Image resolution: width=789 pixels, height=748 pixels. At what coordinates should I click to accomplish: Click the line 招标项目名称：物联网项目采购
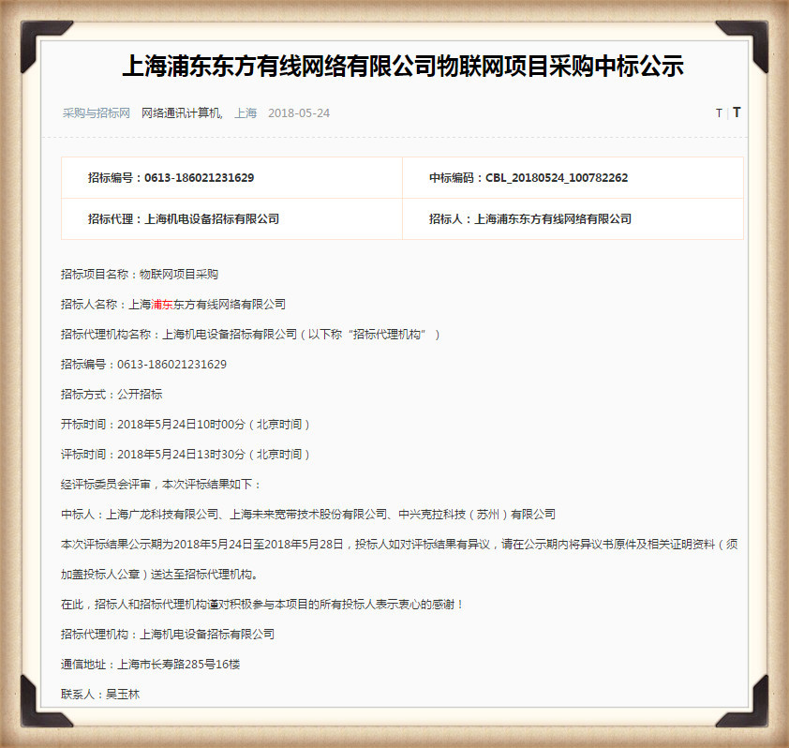[140, 275]
